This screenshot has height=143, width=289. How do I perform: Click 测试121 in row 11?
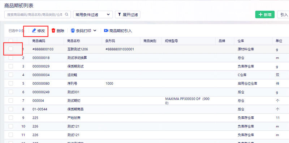tap(73, 135)
